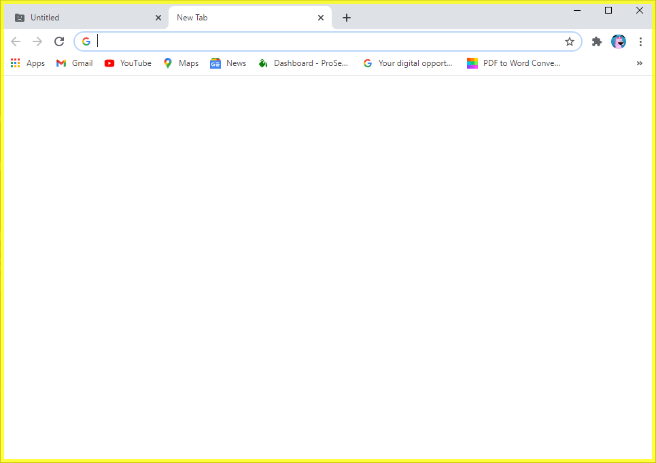This screenshot has height=463, width=656.
Task: Bookmark this page with the star icon
Action: (570, 41)
